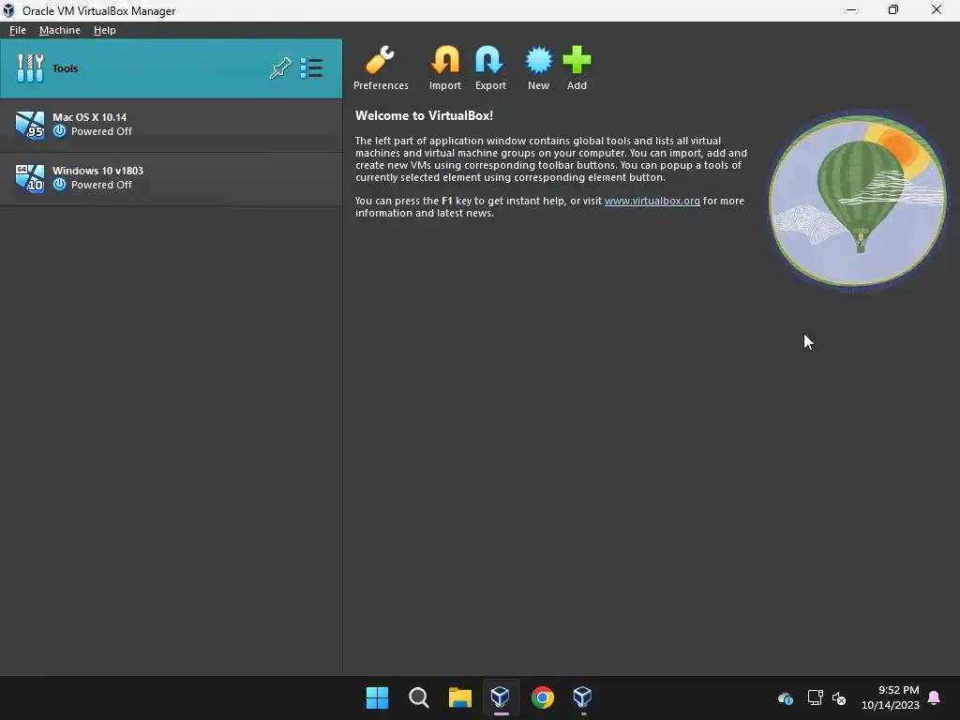
Task: Click the Export appliance icon
Action: pyautogui.click(x=490, y=67)
